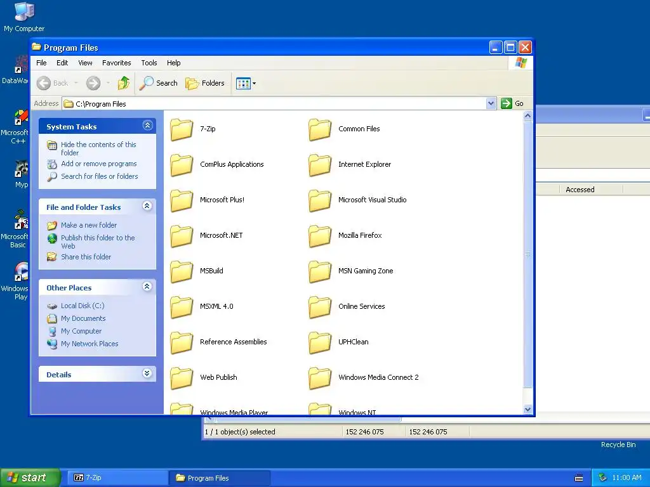
Task: Select the Microsoft Visual Studio folder icon
Action: [x=320, y=200]
